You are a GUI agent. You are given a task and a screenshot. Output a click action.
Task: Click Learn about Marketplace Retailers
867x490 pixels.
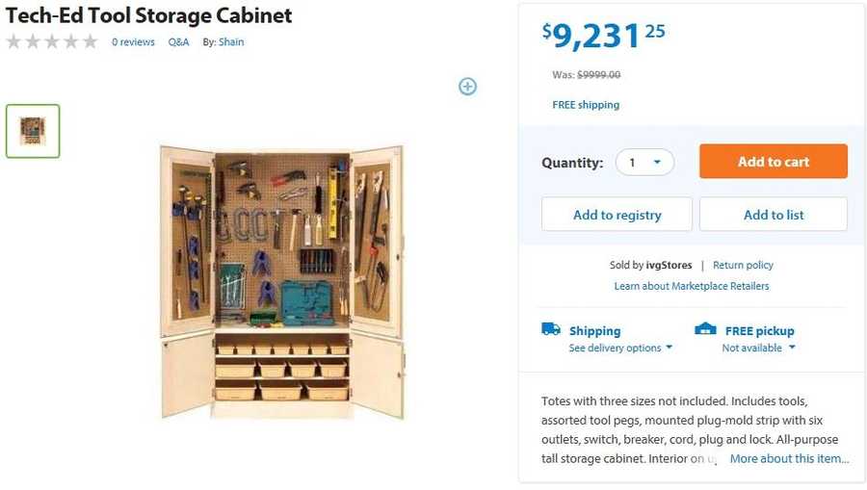(x=691, y=286)
